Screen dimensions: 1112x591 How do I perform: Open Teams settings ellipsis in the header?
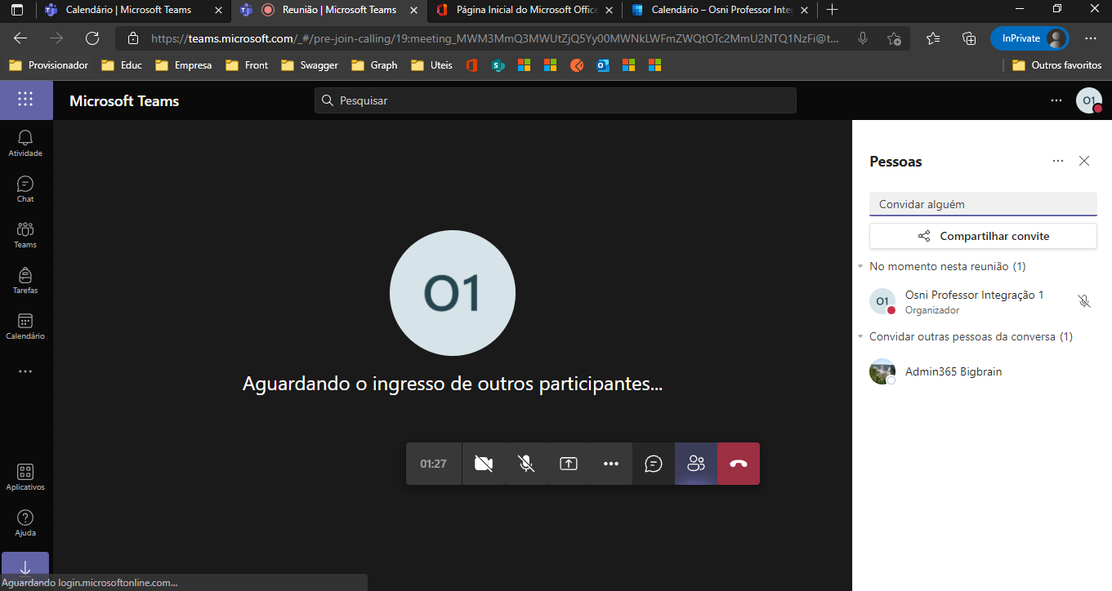click(1056, 100)
